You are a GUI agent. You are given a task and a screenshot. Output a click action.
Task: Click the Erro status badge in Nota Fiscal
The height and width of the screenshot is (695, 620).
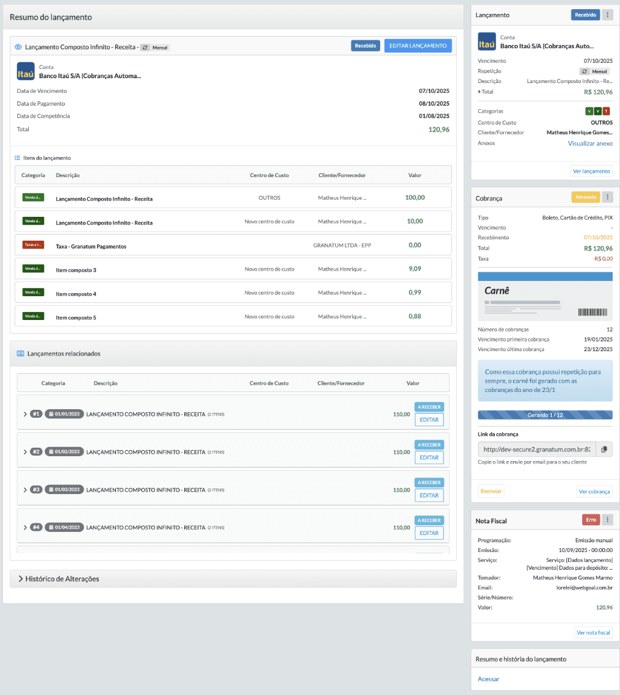tap(591, 520)
